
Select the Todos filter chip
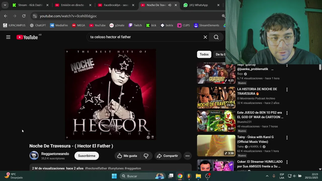[x=204, y=54]
